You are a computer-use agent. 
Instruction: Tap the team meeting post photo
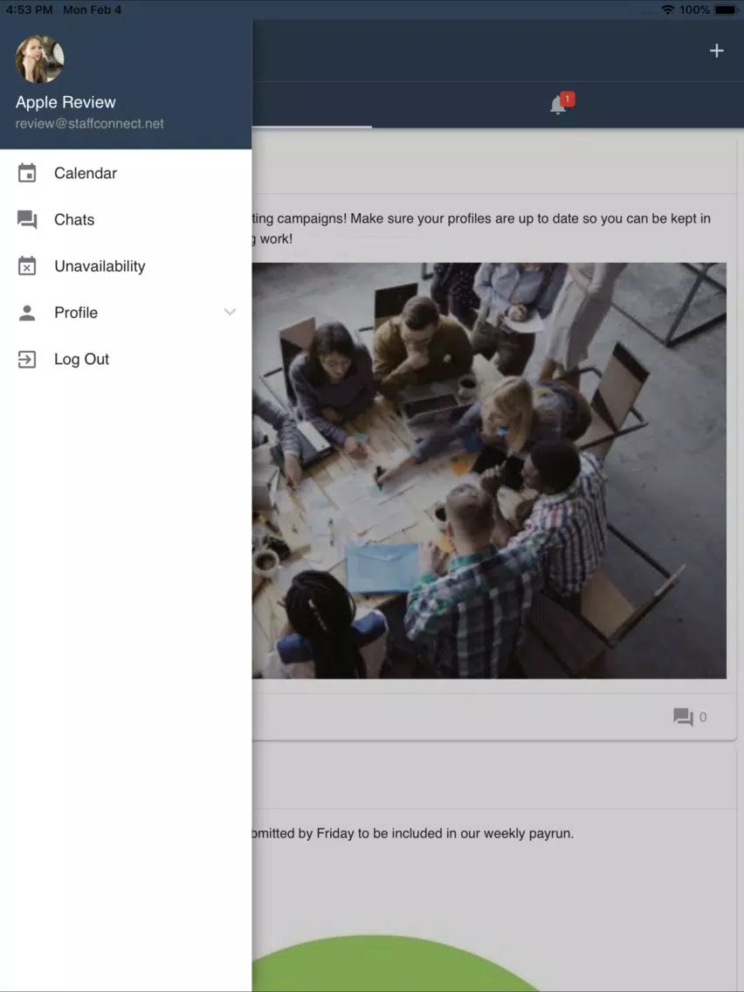click(489, 471)
